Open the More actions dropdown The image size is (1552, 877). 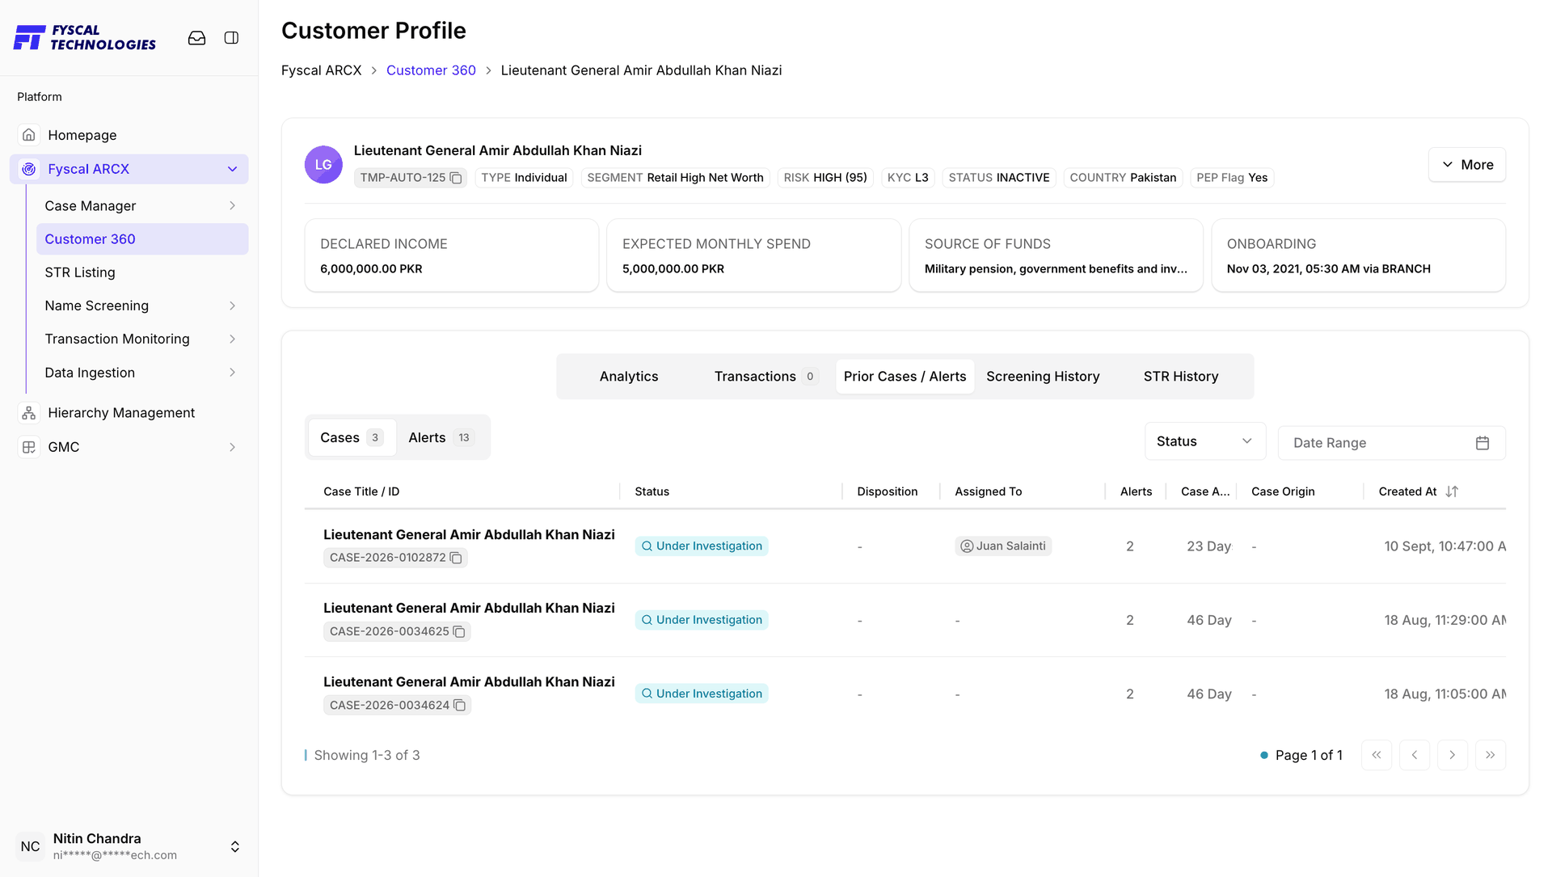pyautogui.click(x=1466, y=165)
